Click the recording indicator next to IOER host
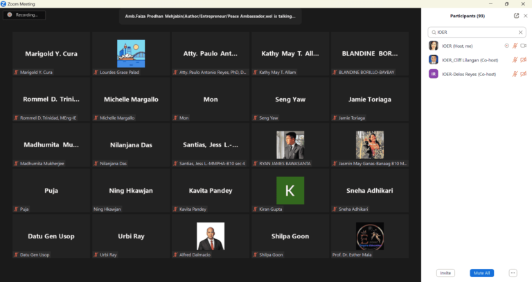Screen dimensions: 532x282 click(506, 46)
